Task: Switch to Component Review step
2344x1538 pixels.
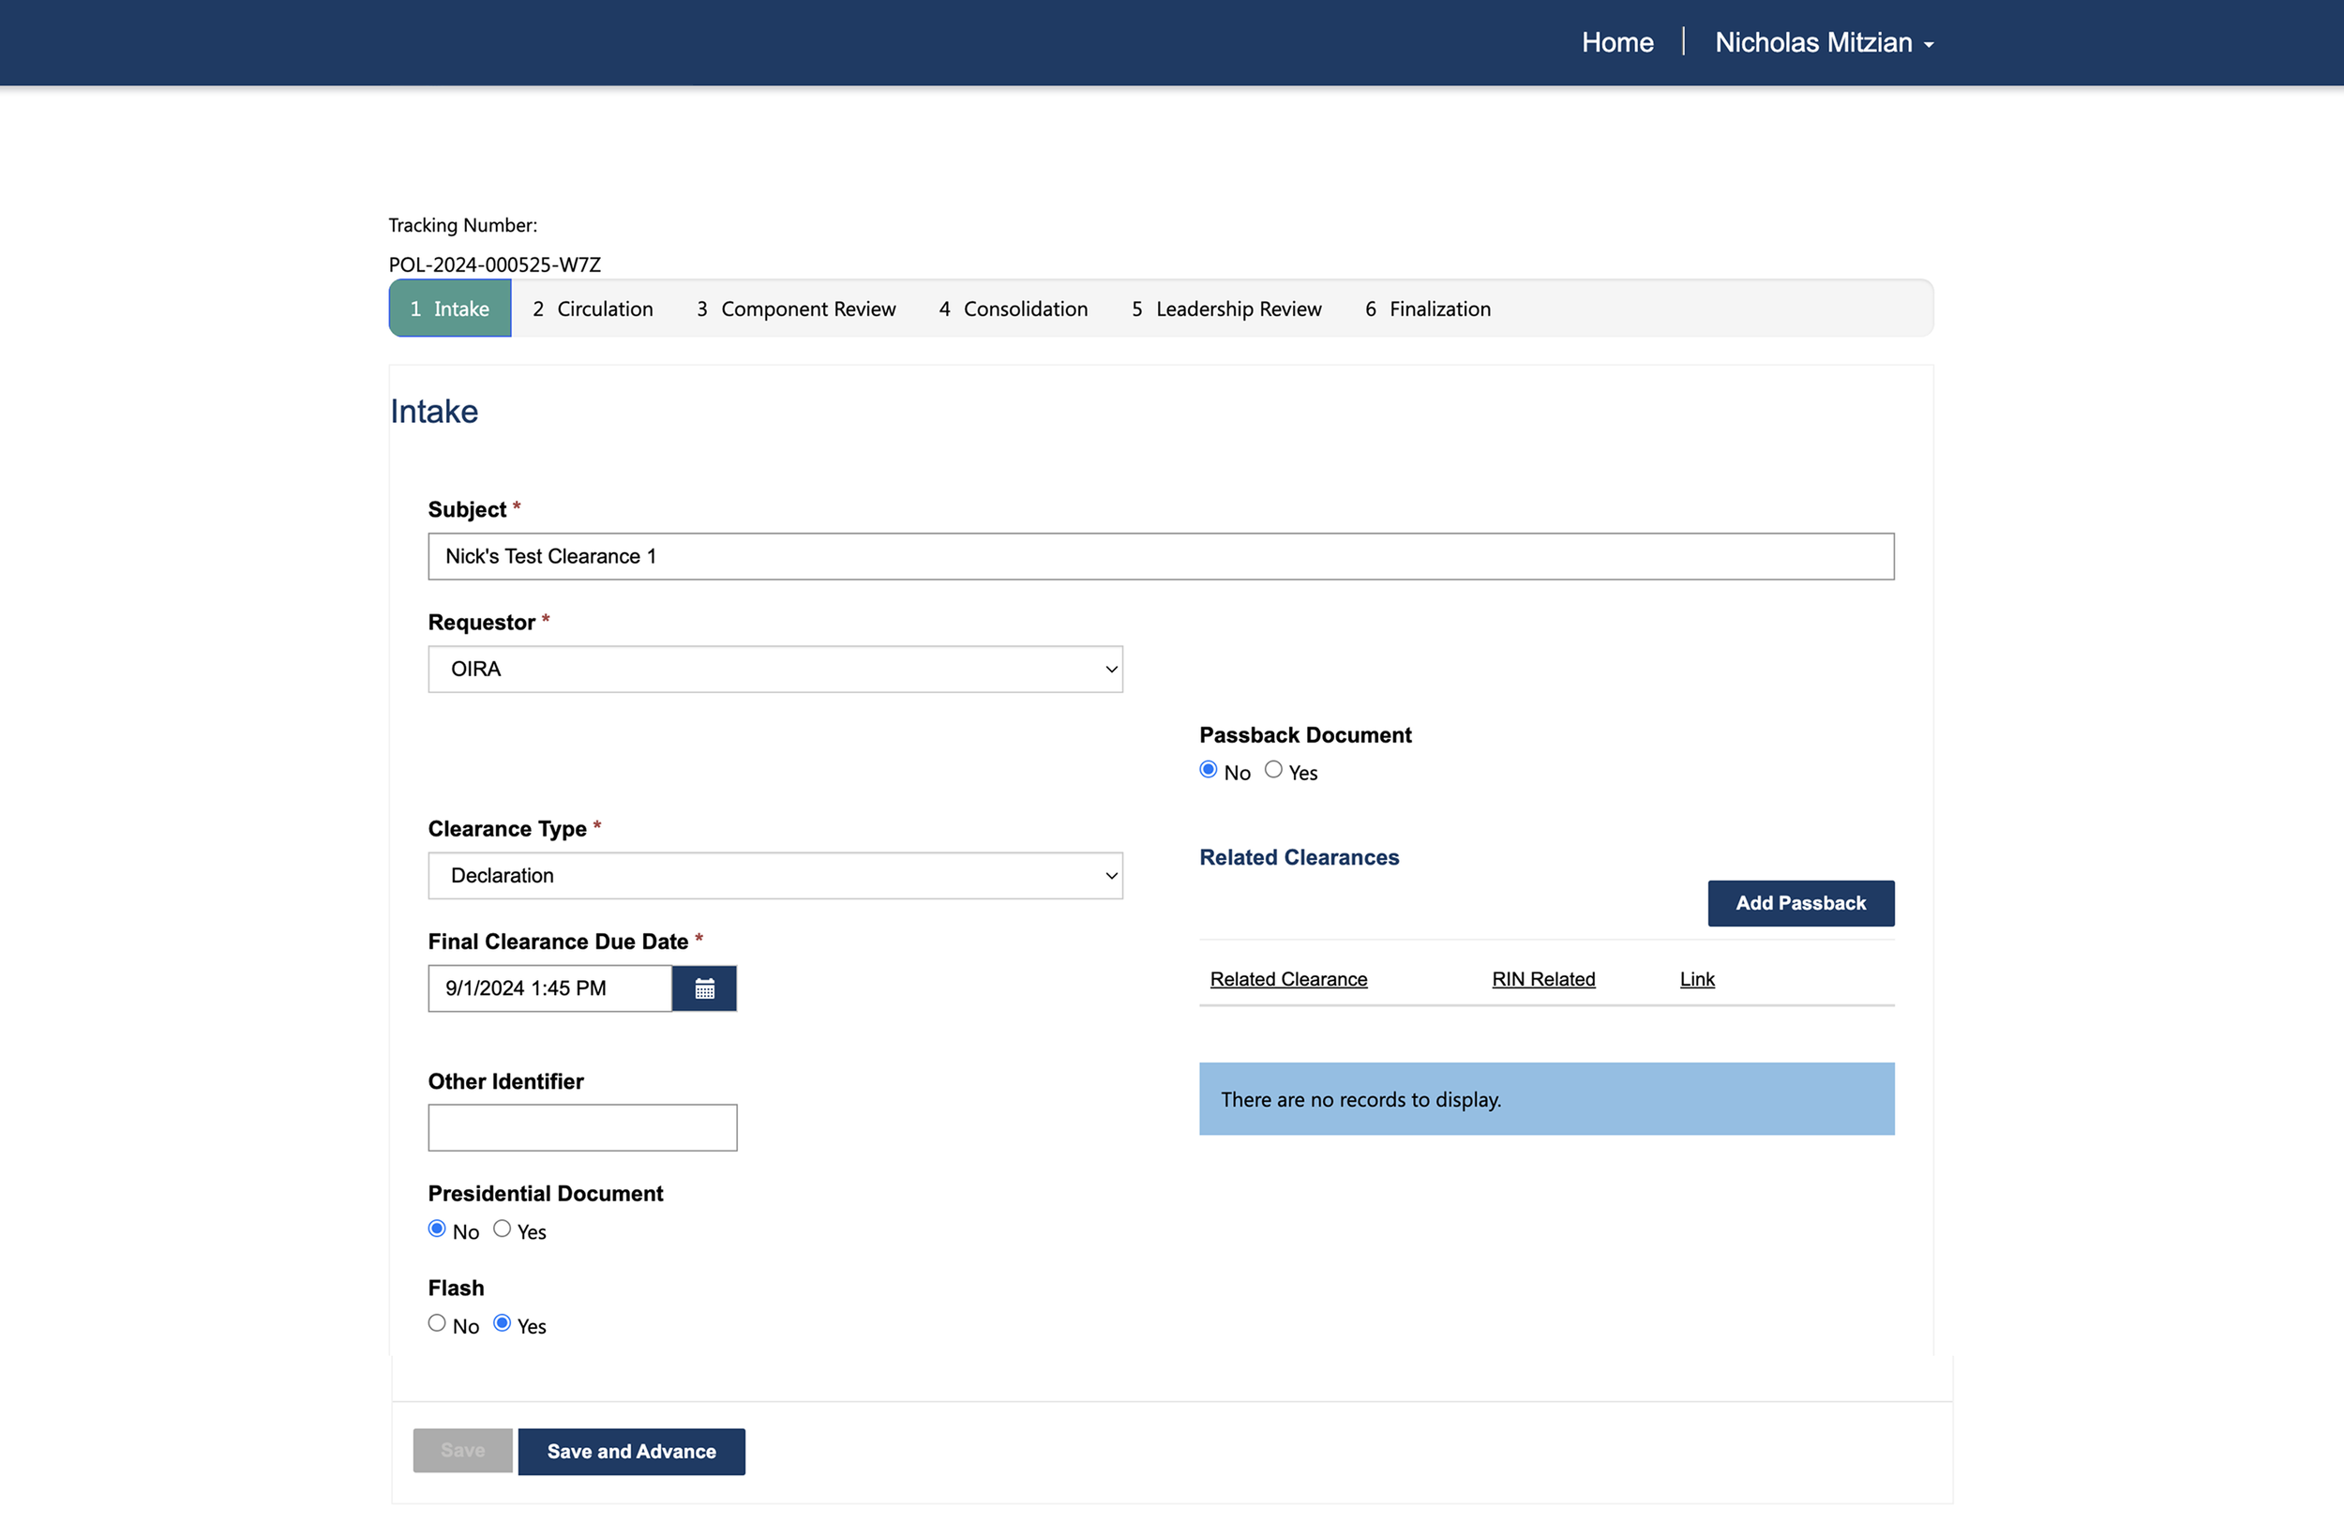Action: pyautogui.click(x=796, y=309)
